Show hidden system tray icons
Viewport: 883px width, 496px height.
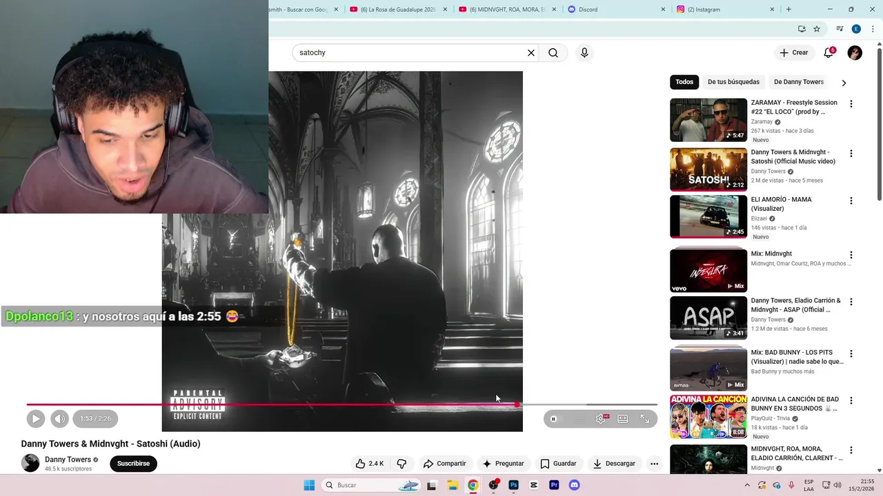tap(746, 485)
